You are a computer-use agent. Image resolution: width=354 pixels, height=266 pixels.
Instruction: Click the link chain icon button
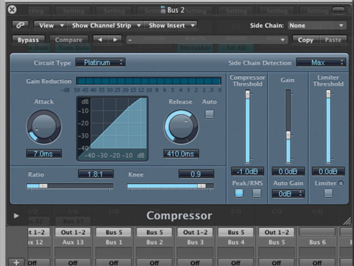click(x=20, y=25)
